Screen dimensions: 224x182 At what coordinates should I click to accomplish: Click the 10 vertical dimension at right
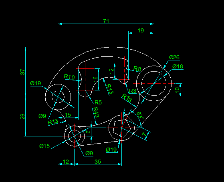point(177,90)
